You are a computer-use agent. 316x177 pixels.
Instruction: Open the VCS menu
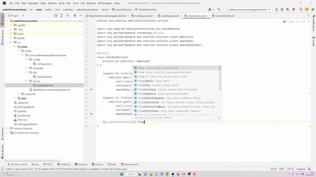tap(82, 3)
